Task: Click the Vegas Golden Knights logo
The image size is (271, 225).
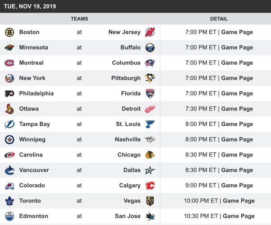Action: 150,201
